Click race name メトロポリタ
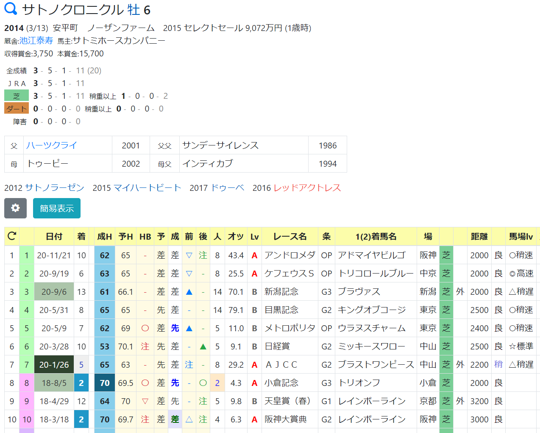 coord(290,328)
